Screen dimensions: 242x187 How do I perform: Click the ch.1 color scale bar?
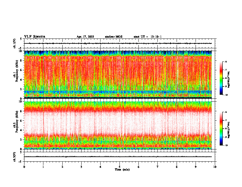click(x=221, y=78)
